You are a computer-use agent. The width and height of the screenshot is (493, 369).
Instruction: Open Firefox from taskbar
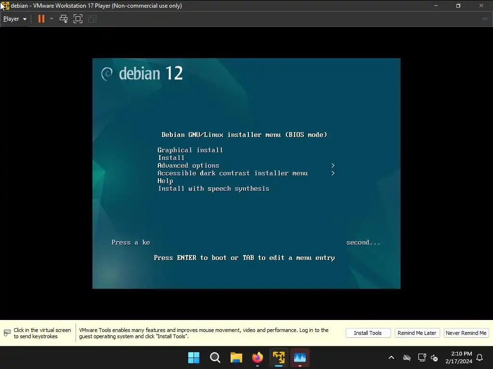[x=258, y=357]
